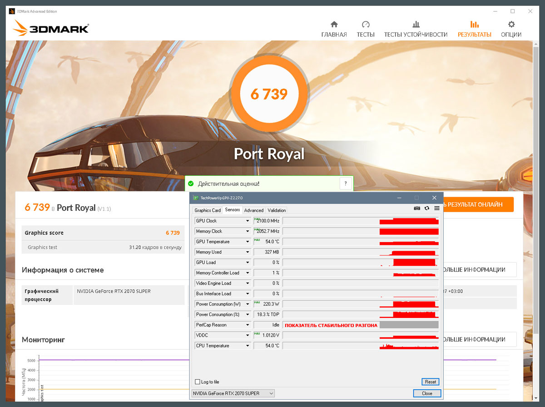
Task: Open the NVIDIA GeForce RTX 2070 SUPER selector
Action: (x=233, y=393)
